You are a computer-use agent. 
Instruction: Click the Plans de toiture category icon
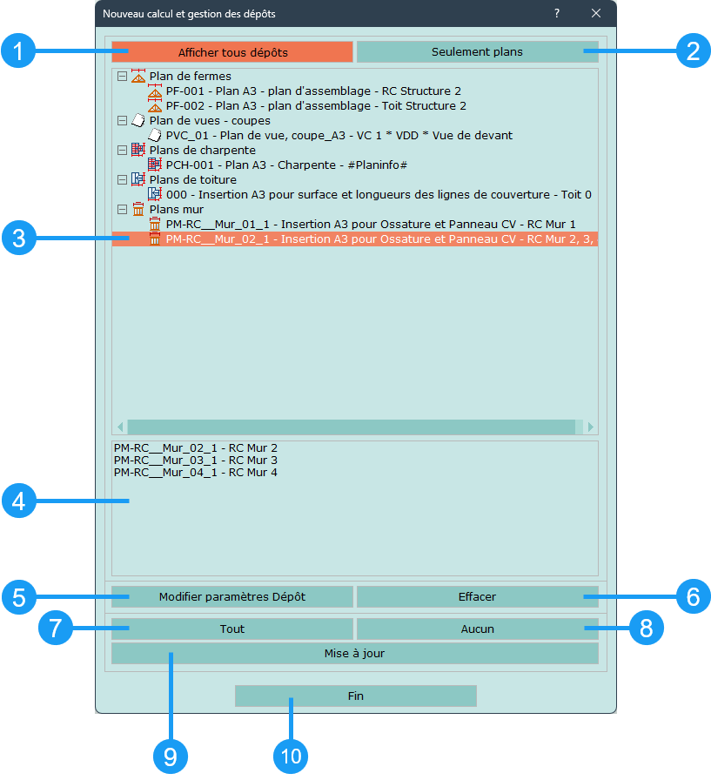click(x=138, y=179)
